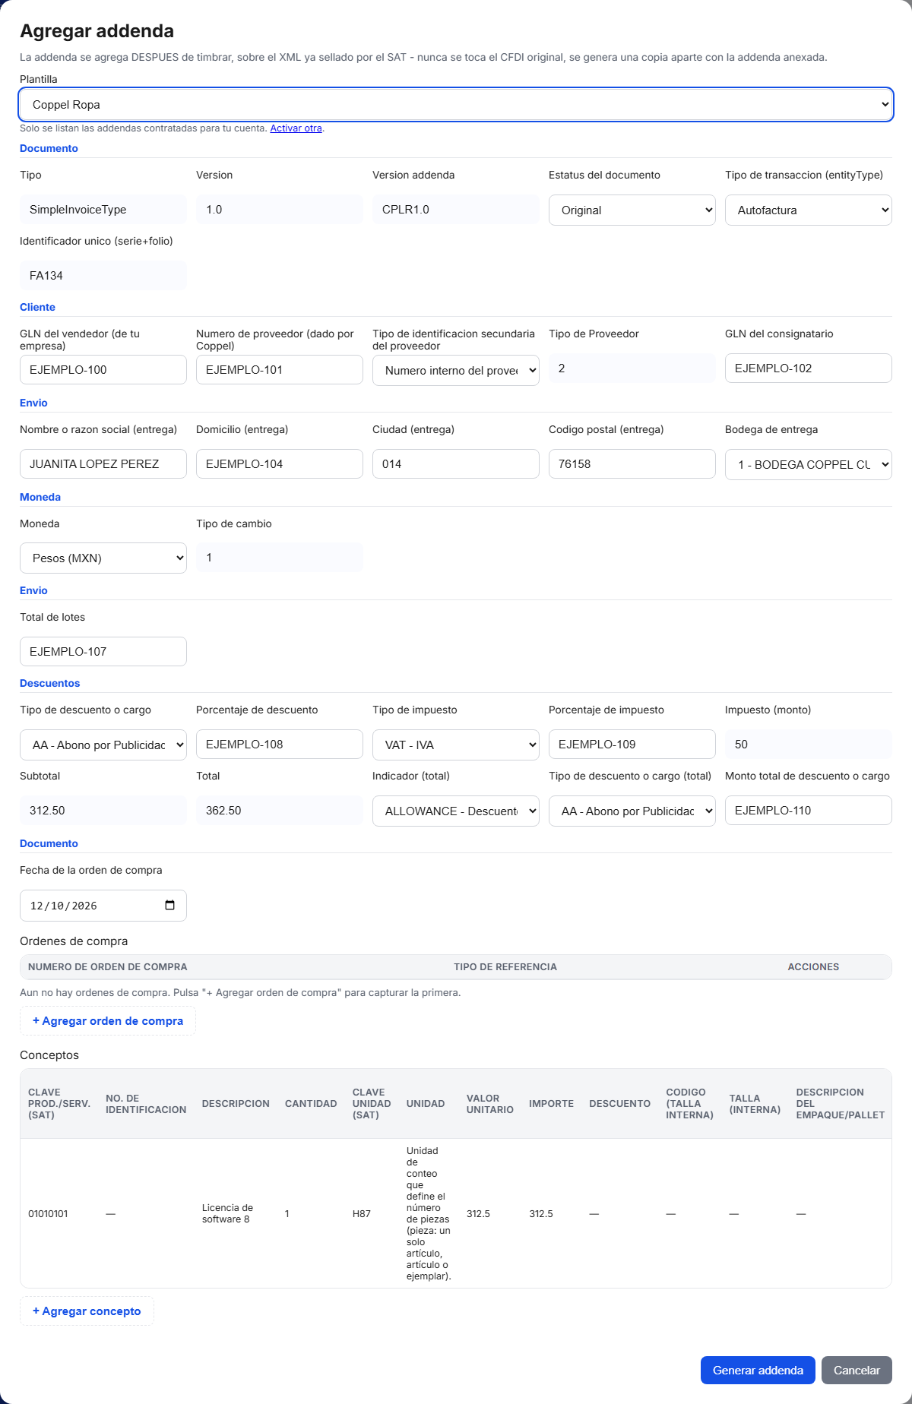
Task: Click 'NUMERO DE ORDEN DE COMPRA' column header
Action: coord(108,967)
